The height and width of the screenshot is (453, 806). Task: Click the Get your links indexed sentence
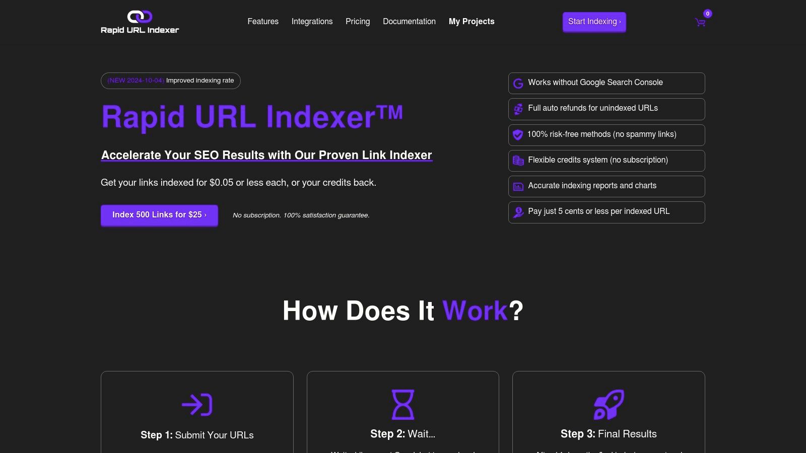(x=238, y=183)
